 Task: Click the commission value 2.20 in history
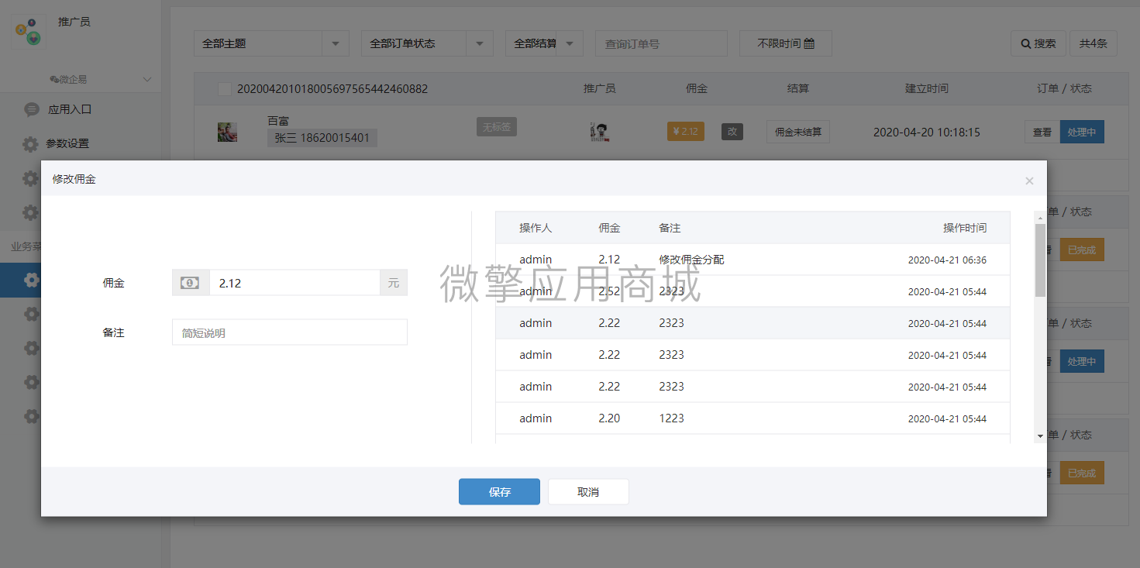pos(609,418)
